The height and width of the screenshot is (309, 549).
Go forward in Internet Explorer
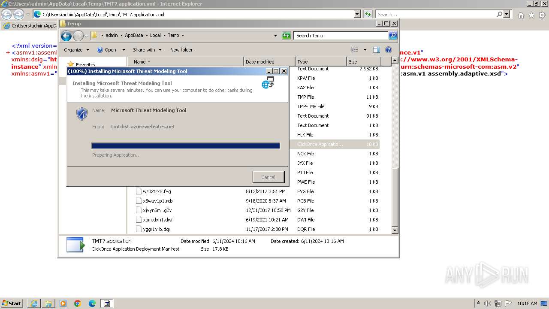pyautogui.click(x=18, y=14)
